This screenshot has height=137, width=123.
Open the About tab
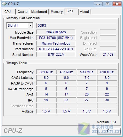tap(85, 12)
